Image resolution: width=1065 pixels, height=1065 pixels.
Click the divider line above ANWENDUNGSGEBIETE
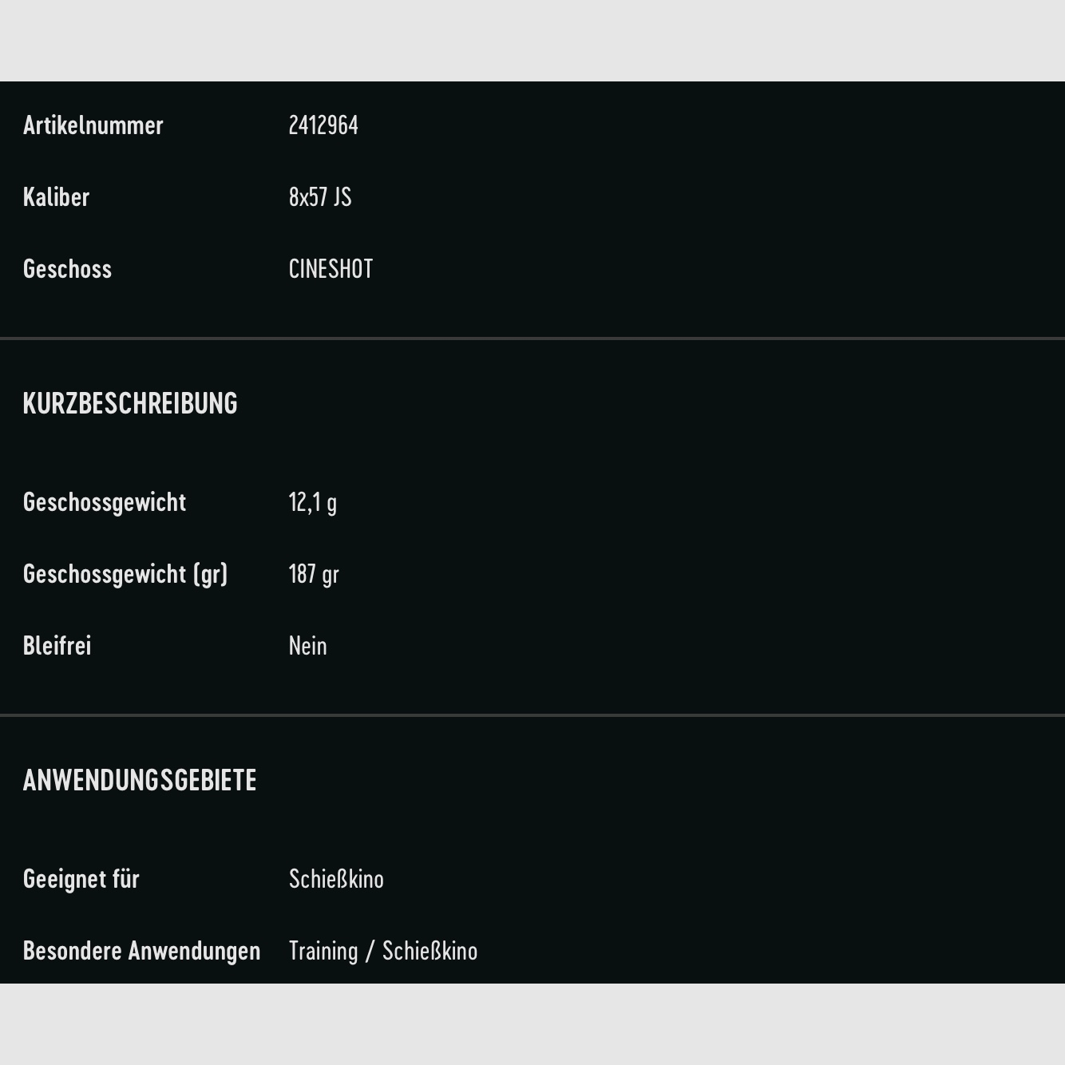tap(532, 715)
